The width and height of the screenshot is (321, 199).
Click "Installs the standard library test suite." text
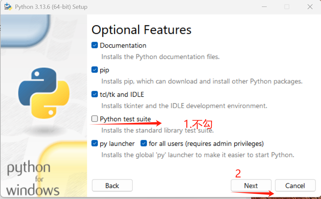(158, 130)
